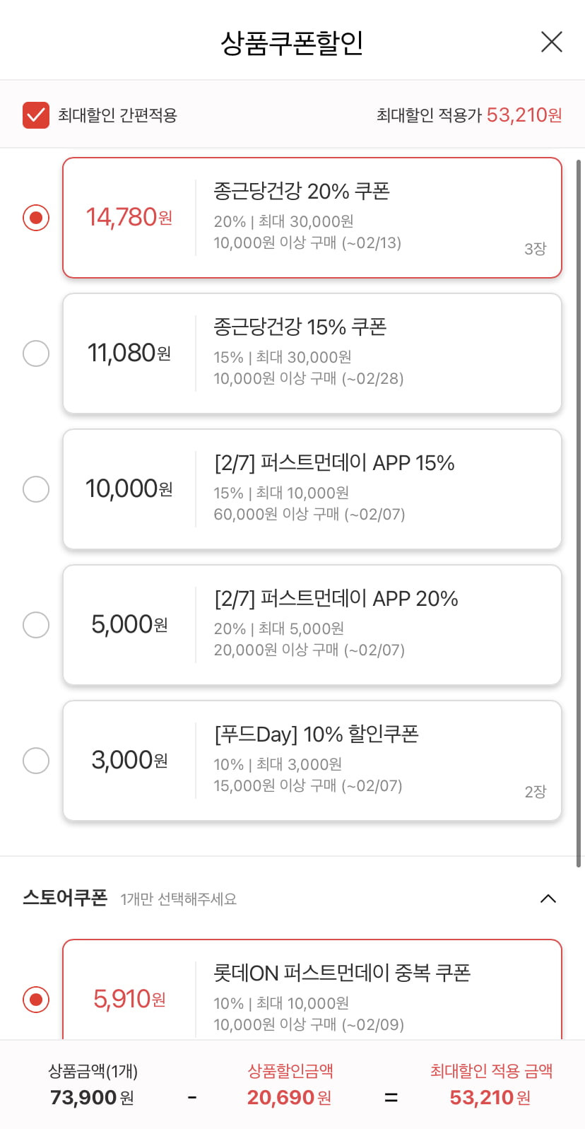Select the 10,000원 coupon radio button
This screenshot has width=585, height=1129.
click(x=36, y=489)
